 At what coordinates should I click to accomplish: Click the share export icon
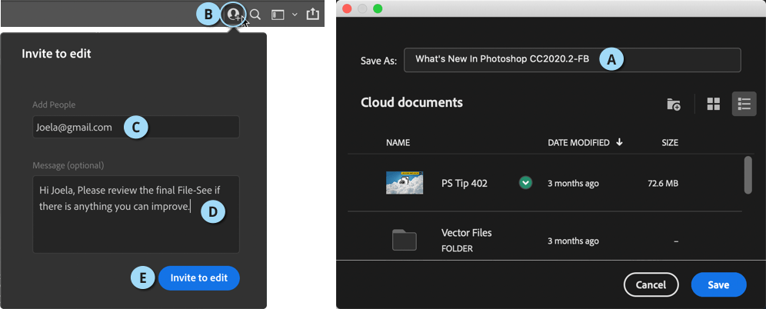(x=313, y=14)
